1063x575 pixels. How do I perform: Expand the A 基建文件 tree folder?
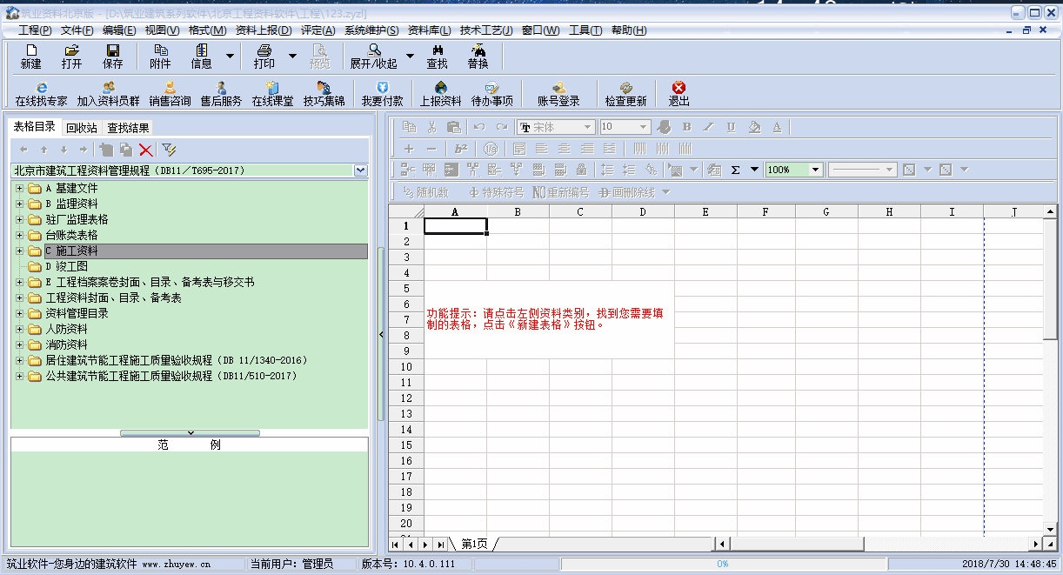pyautogui.click(x=19, y=189)
